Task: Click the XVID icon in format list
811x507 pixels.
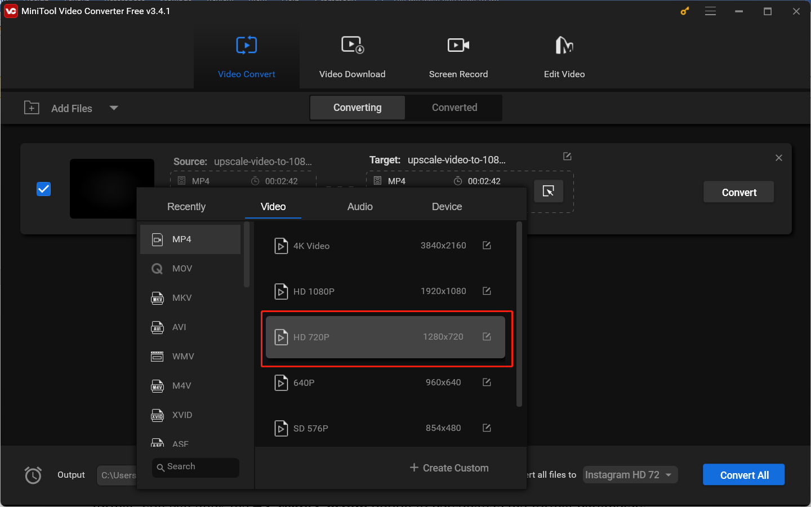Action: (x=158, y=415)
